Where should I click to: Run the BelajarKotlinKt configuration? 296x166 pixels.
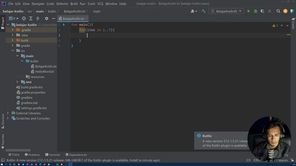pyautogui.click(x=249, y=11)
